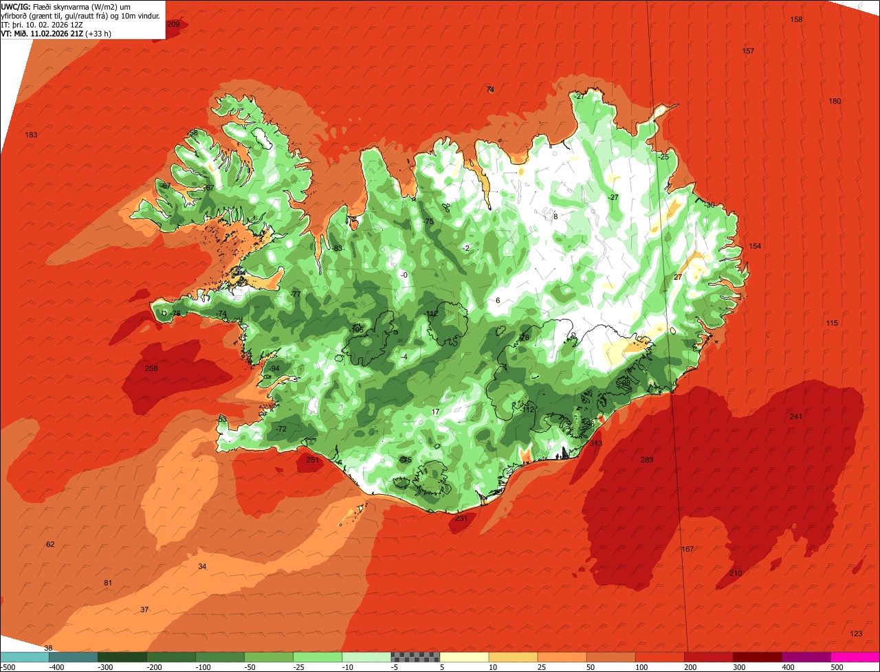This screenshot has height=672, width=880.
Task: Click the 62 value in the southwest sea
Action: pyautogui.click(x=50, y=544)
